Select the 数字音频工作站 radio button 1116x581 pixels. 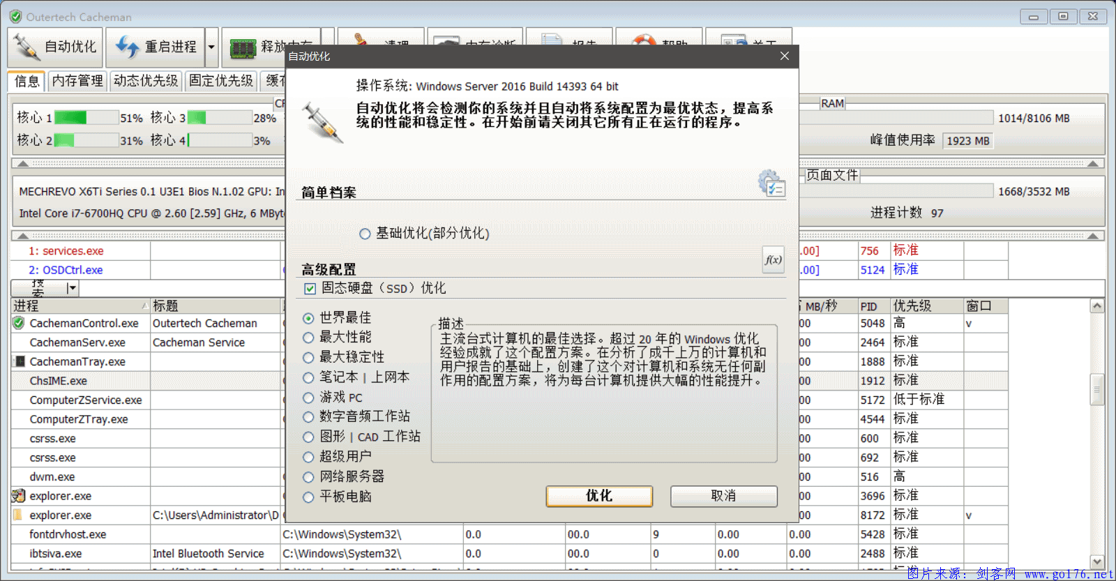(x=308, y=417)
